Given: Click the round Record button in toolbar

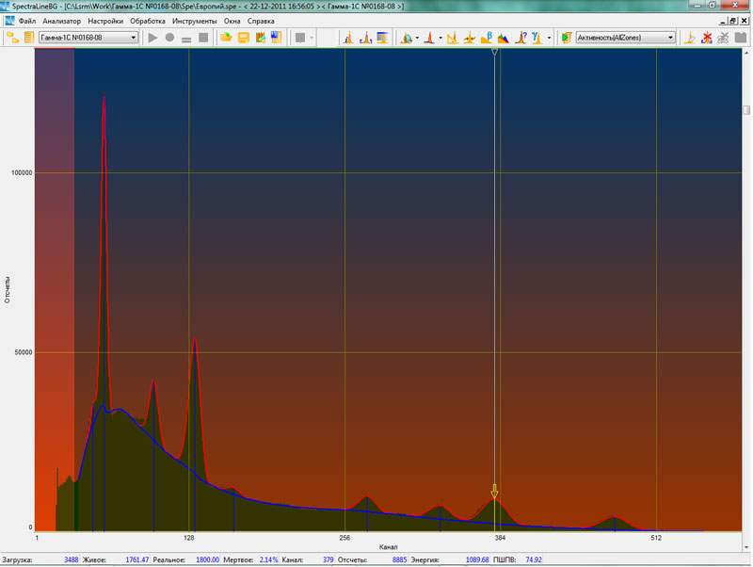Looking at the screenshot, I should [x=169, y=38].
